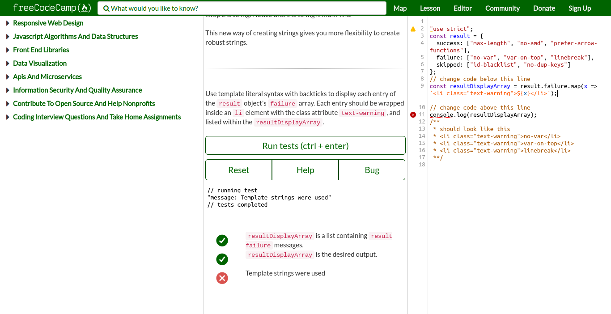Expand the Responsive Web Design arrow

coord(8,23)
